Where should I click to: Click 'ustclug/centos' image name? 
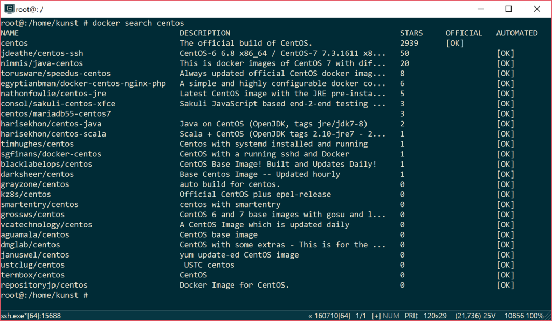coord(33,265)
